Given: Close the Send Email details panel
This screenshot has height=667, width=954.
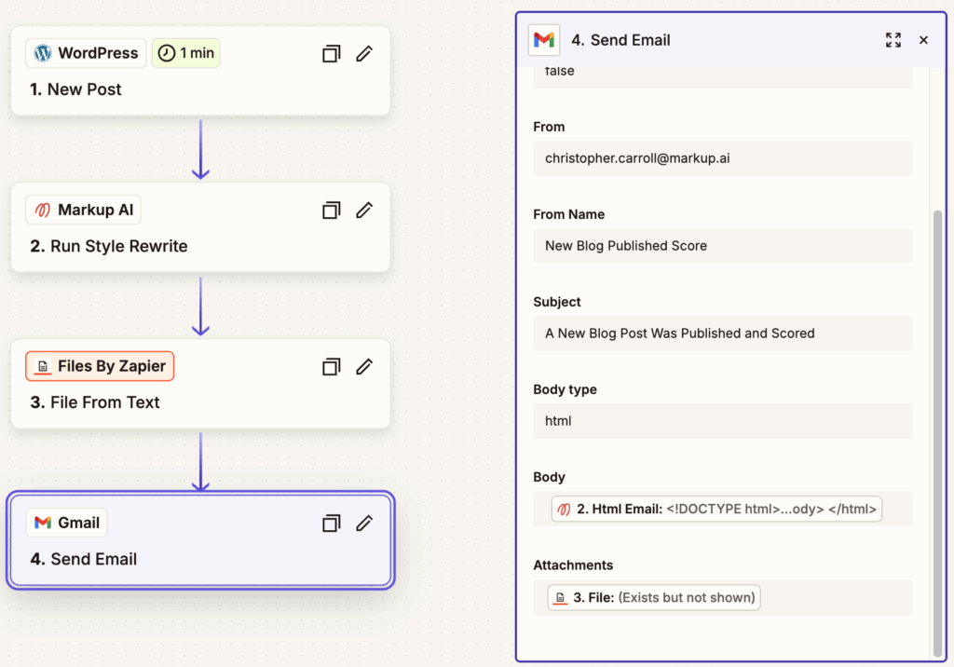Looking at the screenshot, I should 923,40.
